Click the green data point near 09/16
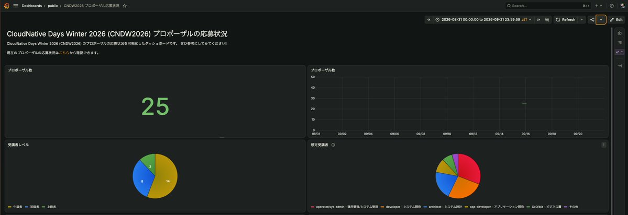Viewport: 628px width, 215px height. point(524,104)
